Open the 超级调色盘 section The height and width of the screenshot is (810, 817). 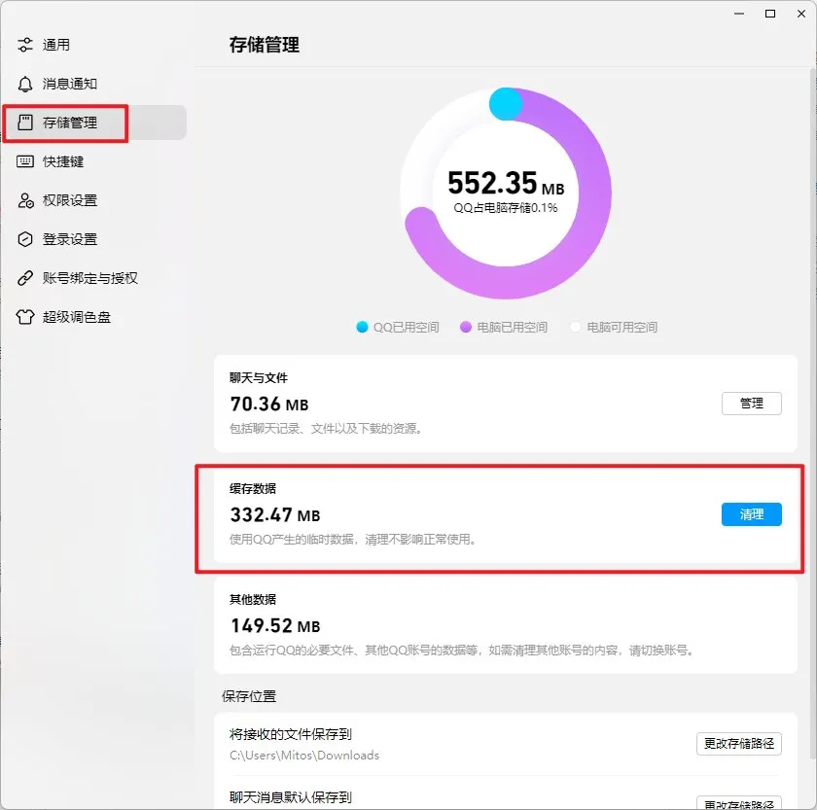click(x=95, y=317)
